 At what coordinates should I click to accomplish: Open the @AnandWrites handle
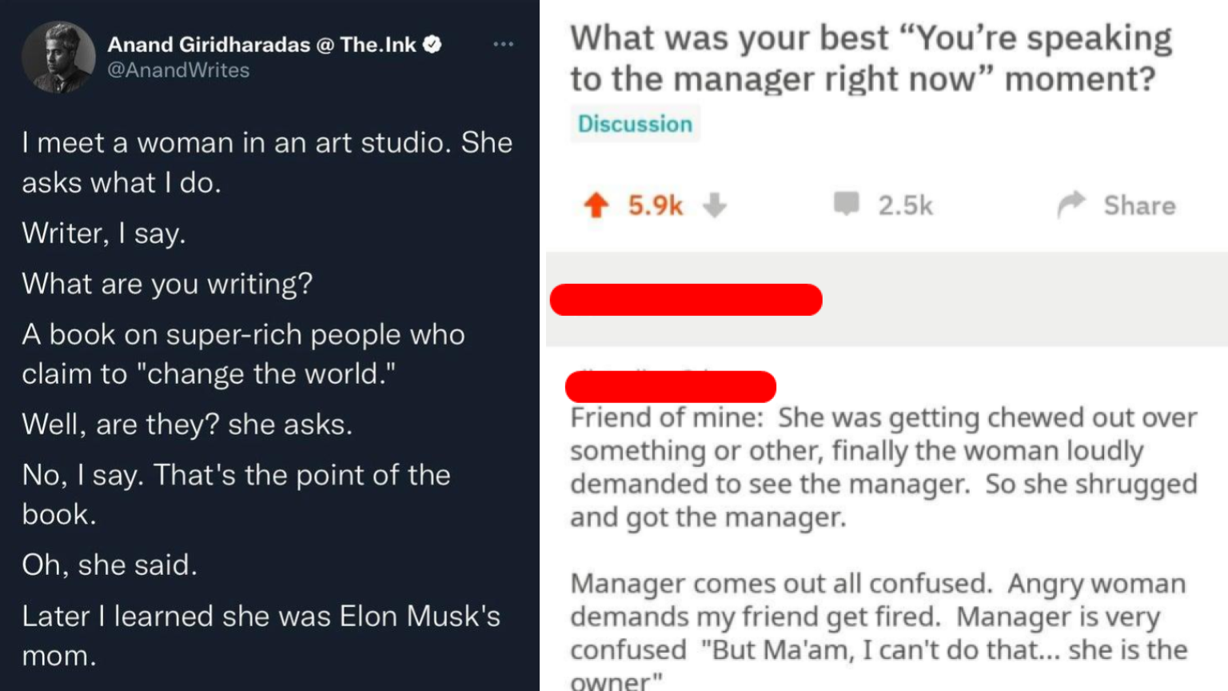click(180, 70)
